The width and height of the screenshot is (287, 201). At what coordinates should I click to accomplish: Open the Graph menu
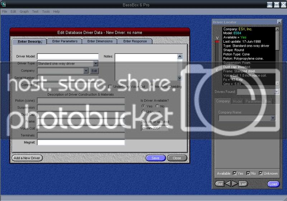(x=24, y=11)
